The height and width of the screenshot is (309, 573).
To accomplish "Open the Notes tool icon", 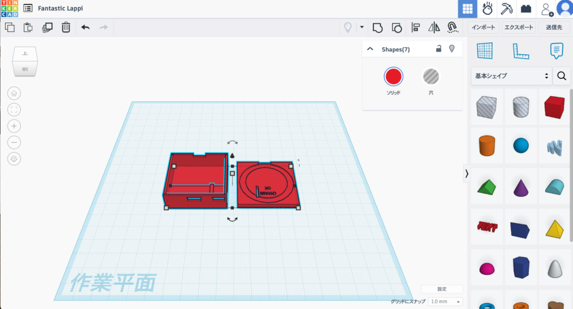I will tap(556, 51).
